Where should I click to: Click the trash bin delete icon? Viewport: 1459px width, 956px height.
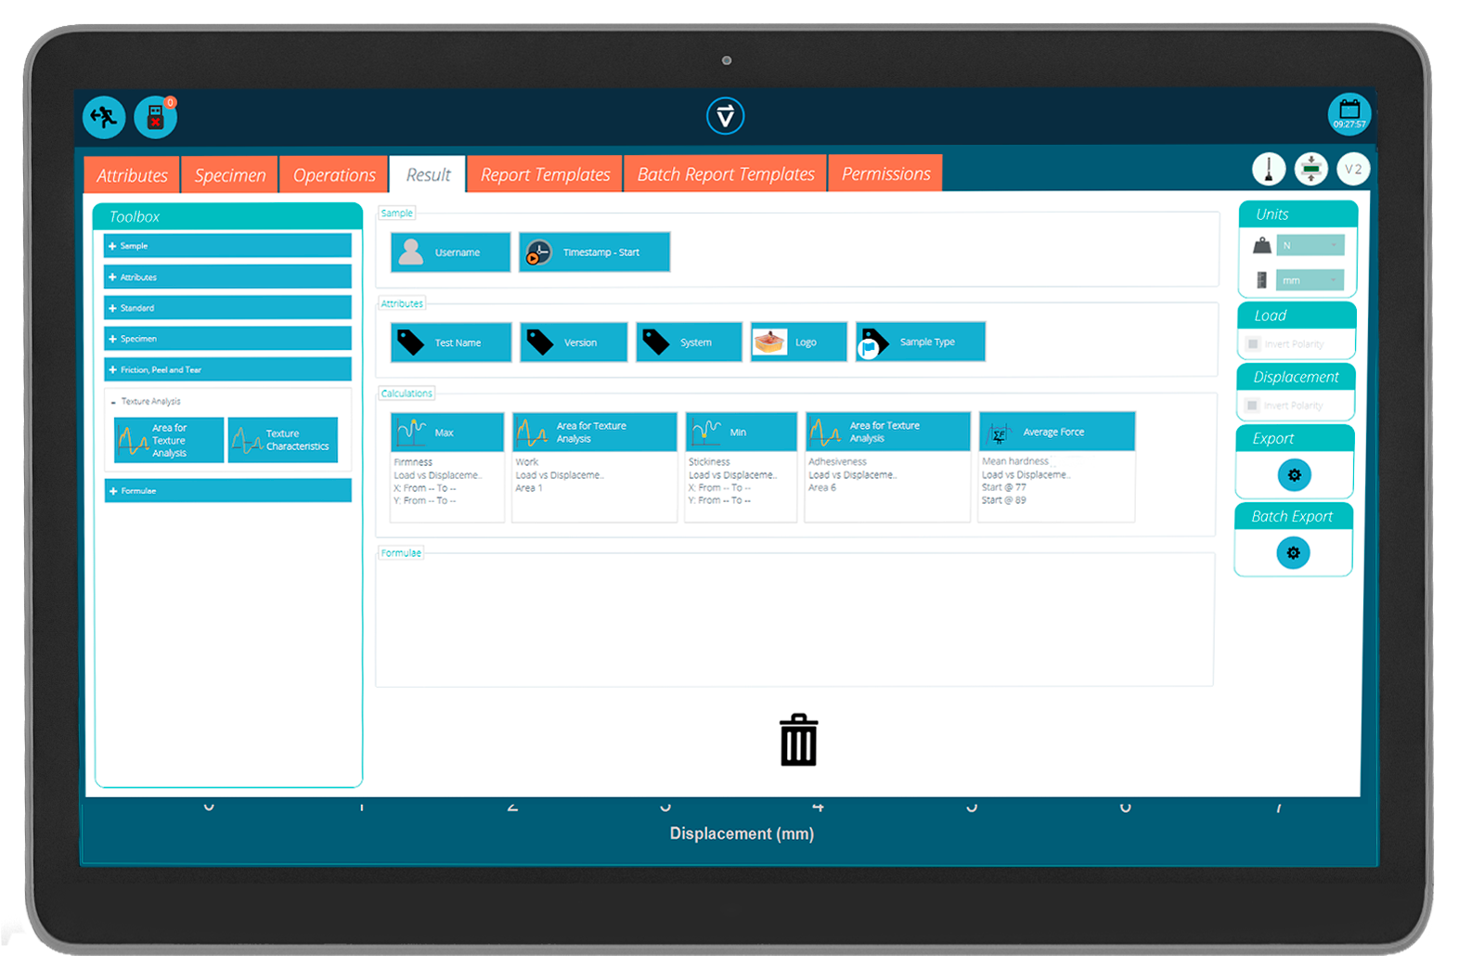(x=798, y=740)
